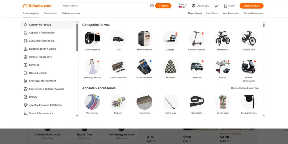The width and height of the screenshot is (288, 144).
Task: Click the Create account button
Action: pyautogui.click(x=251, y=6)
